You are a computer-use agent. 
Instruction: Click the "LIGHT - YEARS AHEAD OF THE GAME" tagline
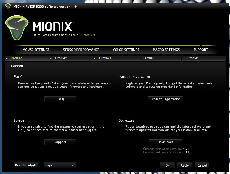(x=55, y=35)
